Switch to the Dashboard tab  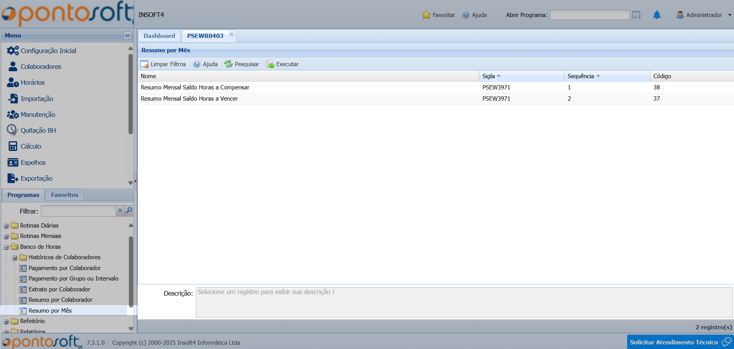pos(159,36)
